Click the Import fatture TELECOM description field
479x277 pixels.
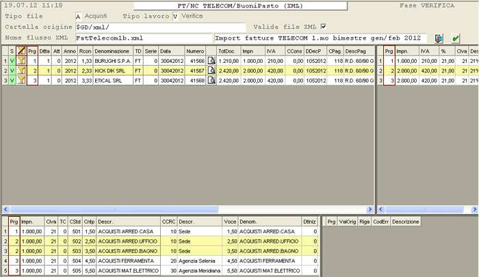pyautogui.click(x=320, y=38)
